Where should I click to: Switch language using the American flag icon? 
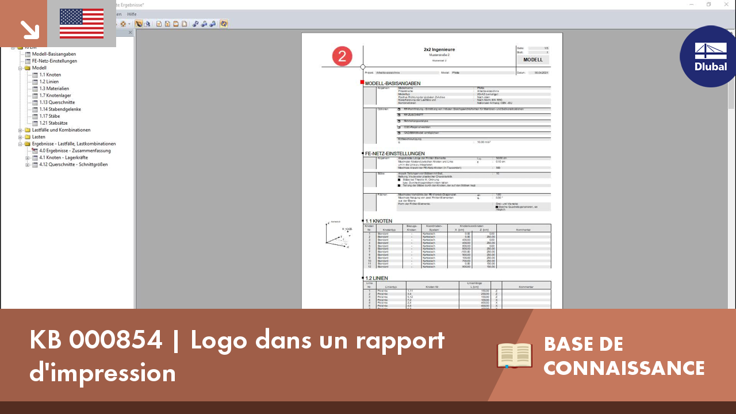[x=81, y=24]
